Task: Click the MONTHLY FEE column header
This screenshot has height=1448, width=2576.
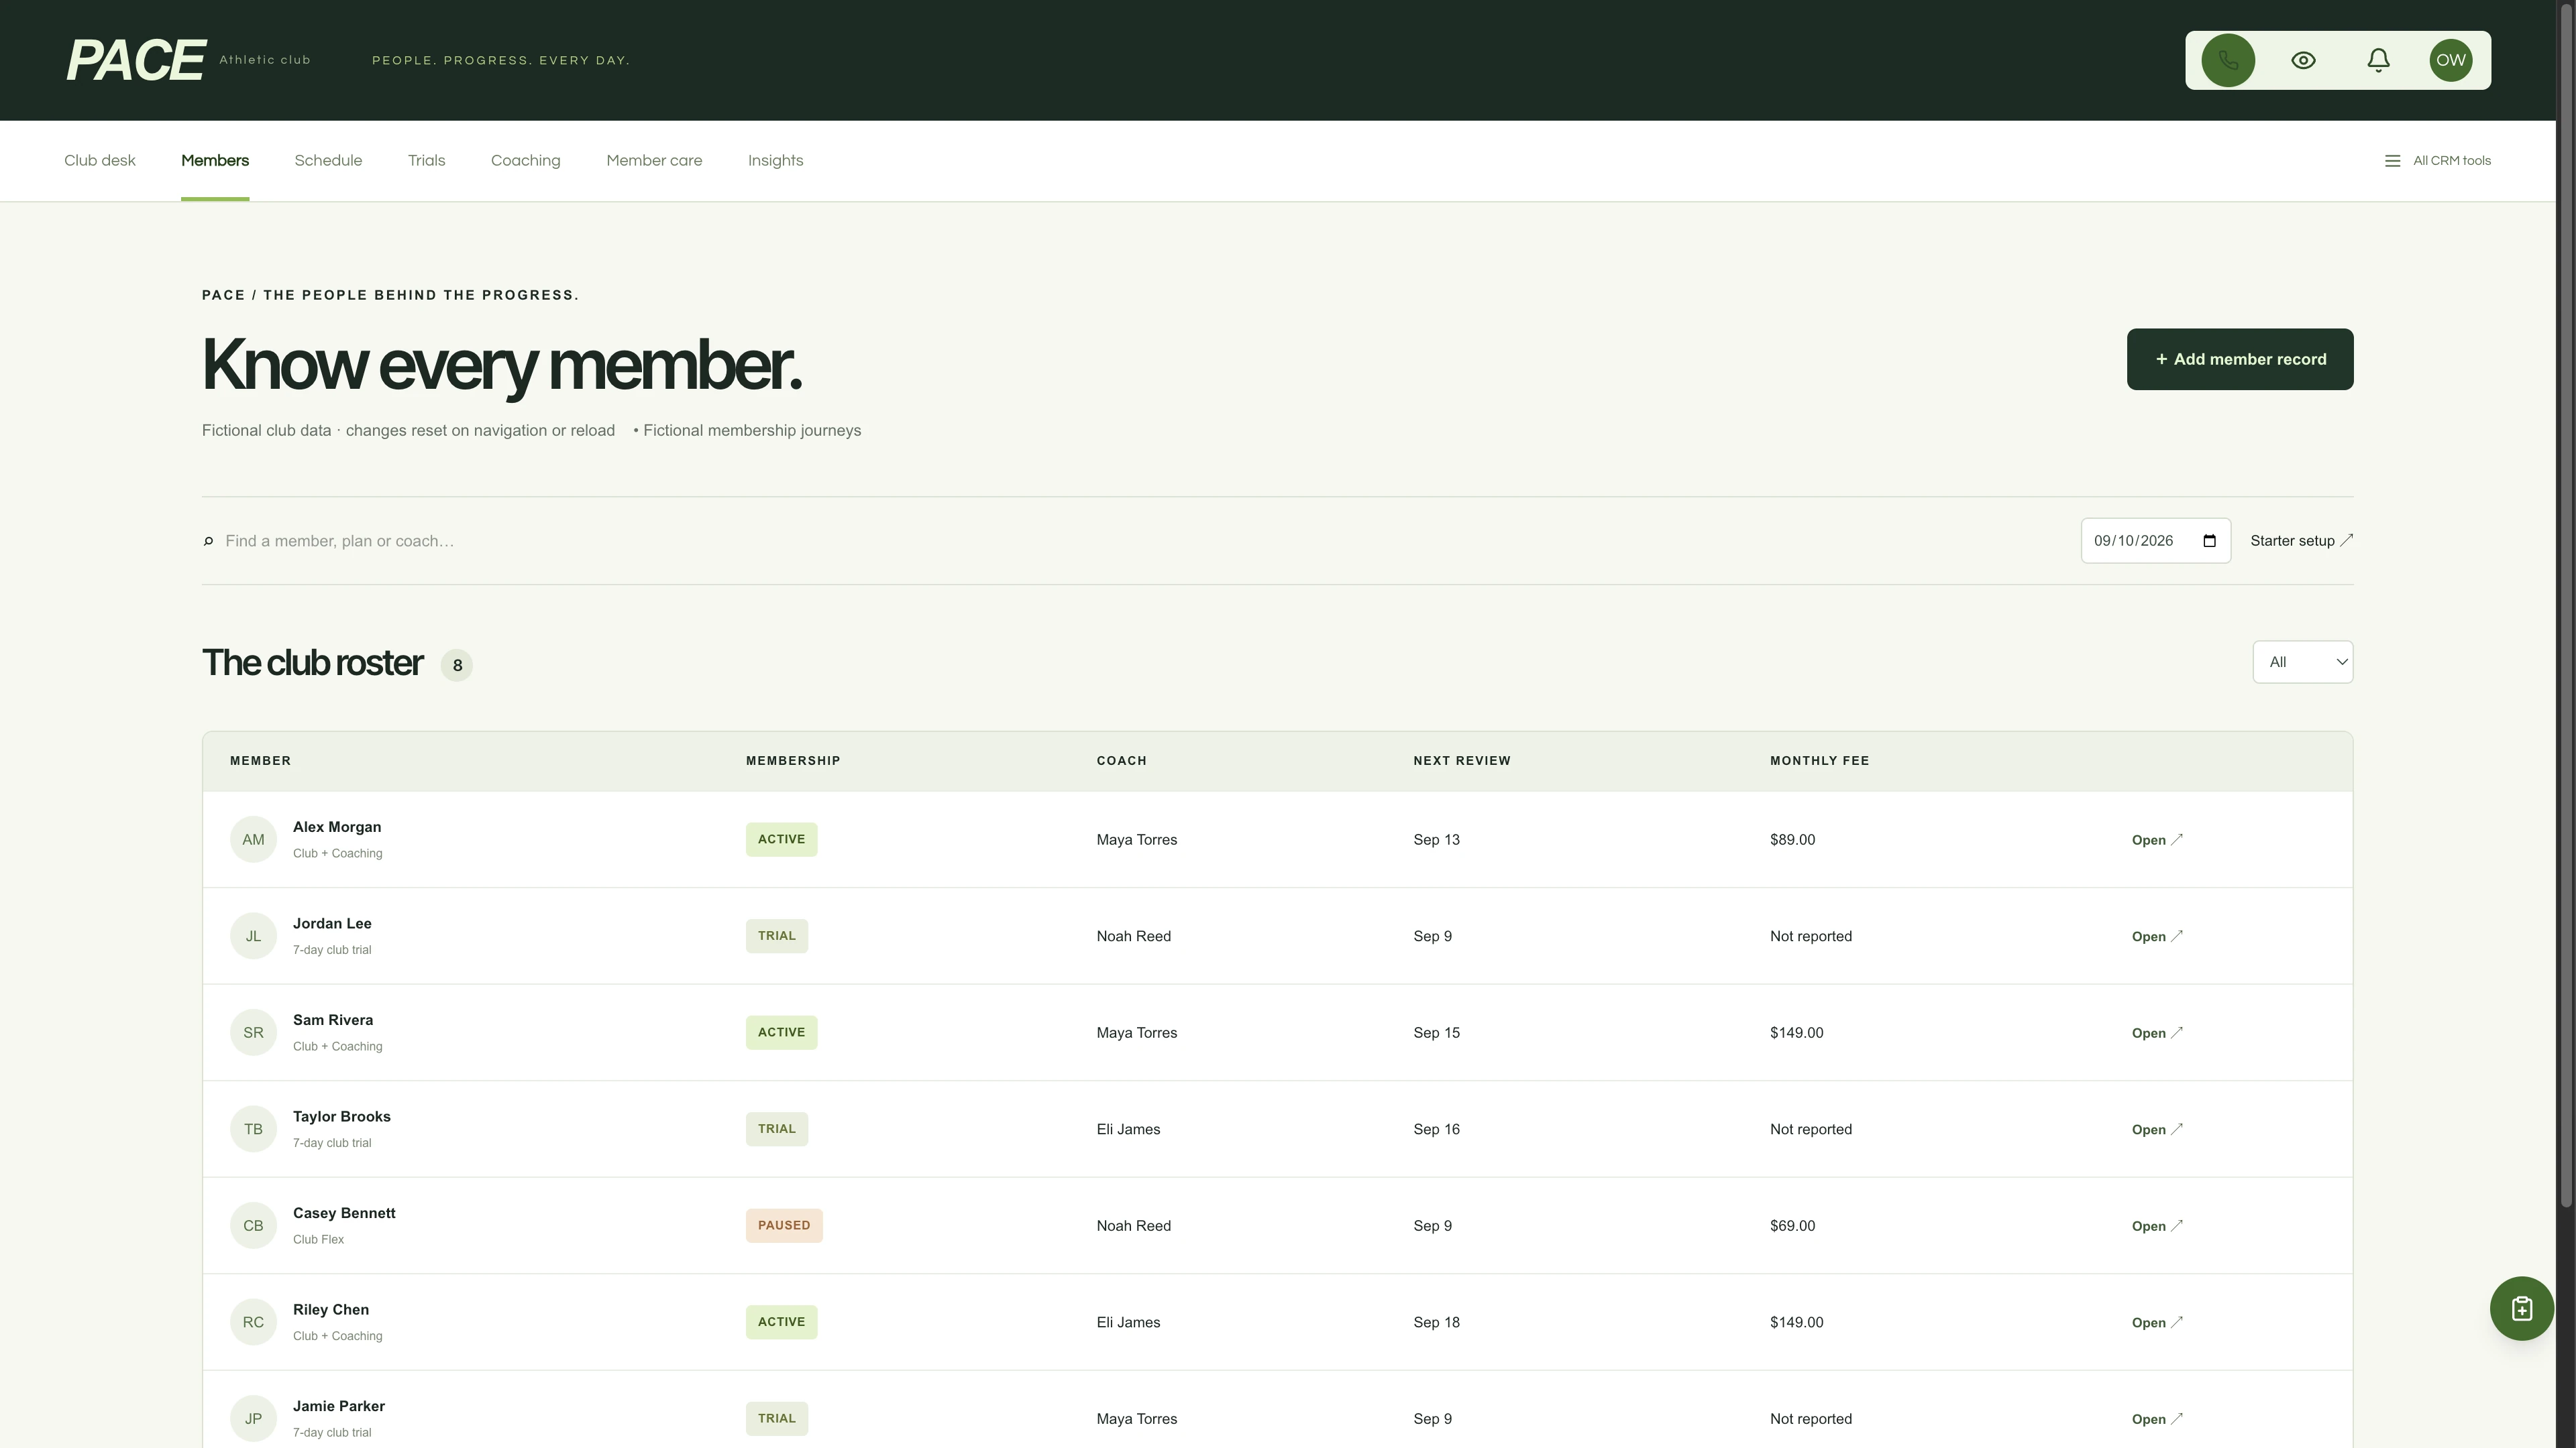Action: tap(1819, 760)
